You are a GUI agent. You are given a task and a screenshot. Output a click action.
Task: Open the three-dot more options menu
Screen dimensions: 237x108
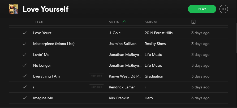tap(224, 9)
